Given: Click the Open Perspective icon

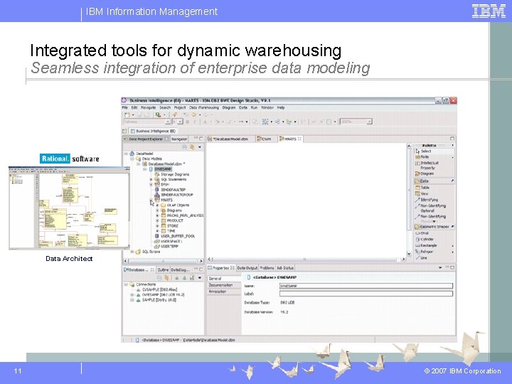Looking at the screenshot, I should coord(124,131).
